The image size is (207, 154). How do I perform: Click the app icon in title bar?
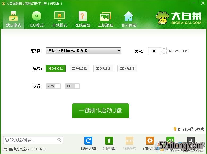pyautogui.click(x=3, y=3)
